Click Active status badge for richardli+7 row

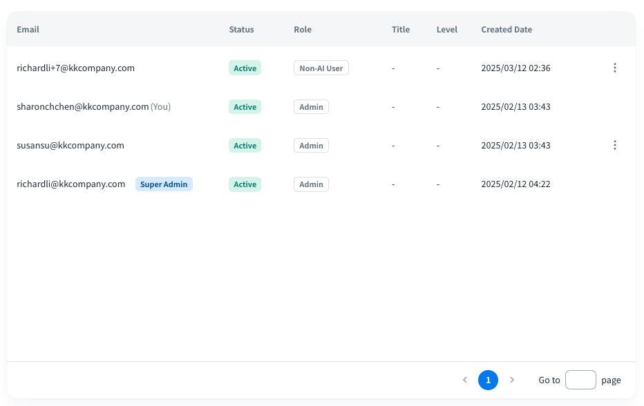click(245, 68)
